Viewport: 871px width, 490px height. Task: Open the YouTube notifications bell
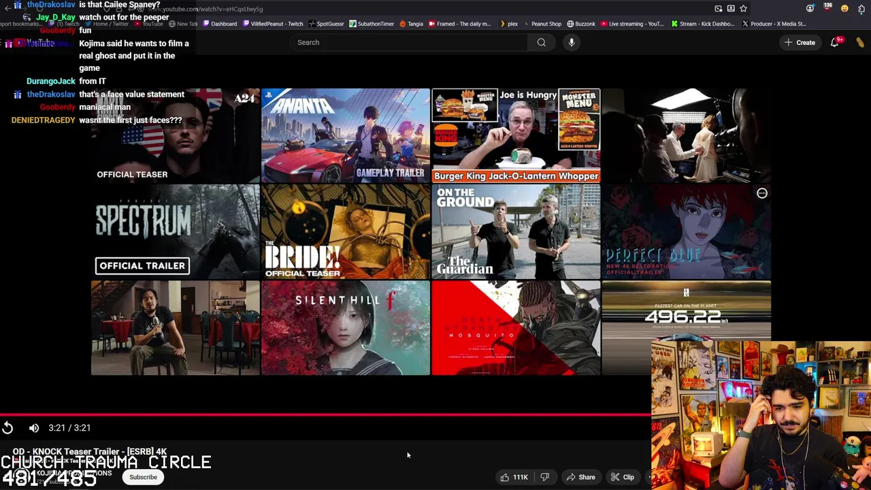(x=835, y=42)
